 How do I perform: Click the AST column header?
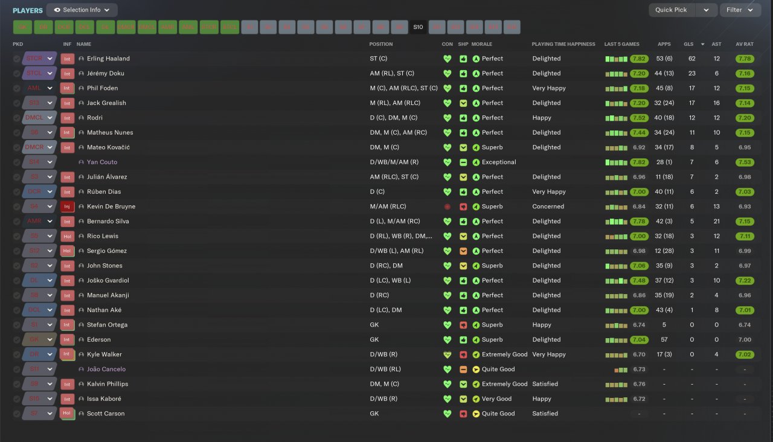(x=717, y=44)
